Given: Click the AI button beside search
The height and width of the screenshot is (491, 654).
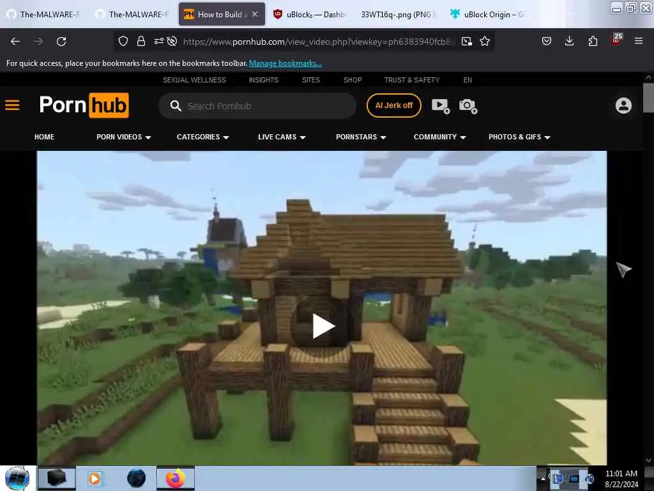Looking at the screenshot, I should pyautogui.click(x=393, y=105).
